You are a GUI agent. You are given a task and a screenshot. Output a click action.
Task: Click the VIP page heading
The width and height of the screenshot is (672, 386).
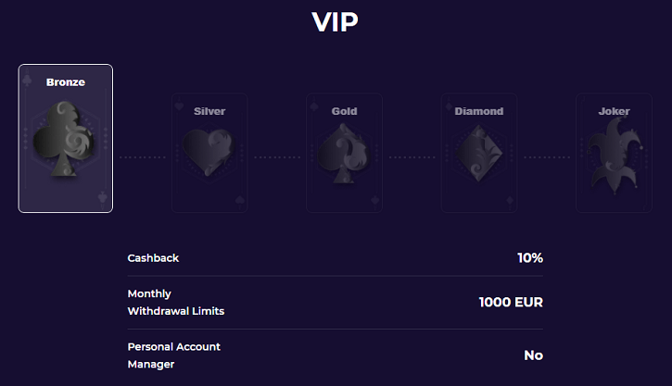pos(336,21)
